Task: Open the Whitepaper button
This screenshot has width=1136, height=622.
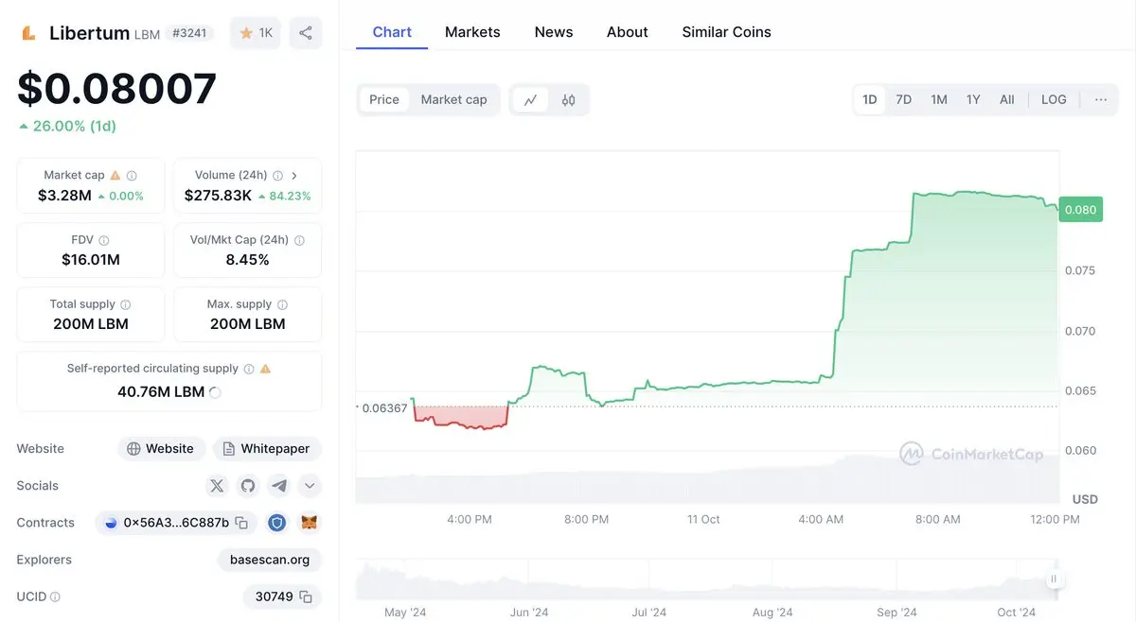Action: click(x=267, y=449)
